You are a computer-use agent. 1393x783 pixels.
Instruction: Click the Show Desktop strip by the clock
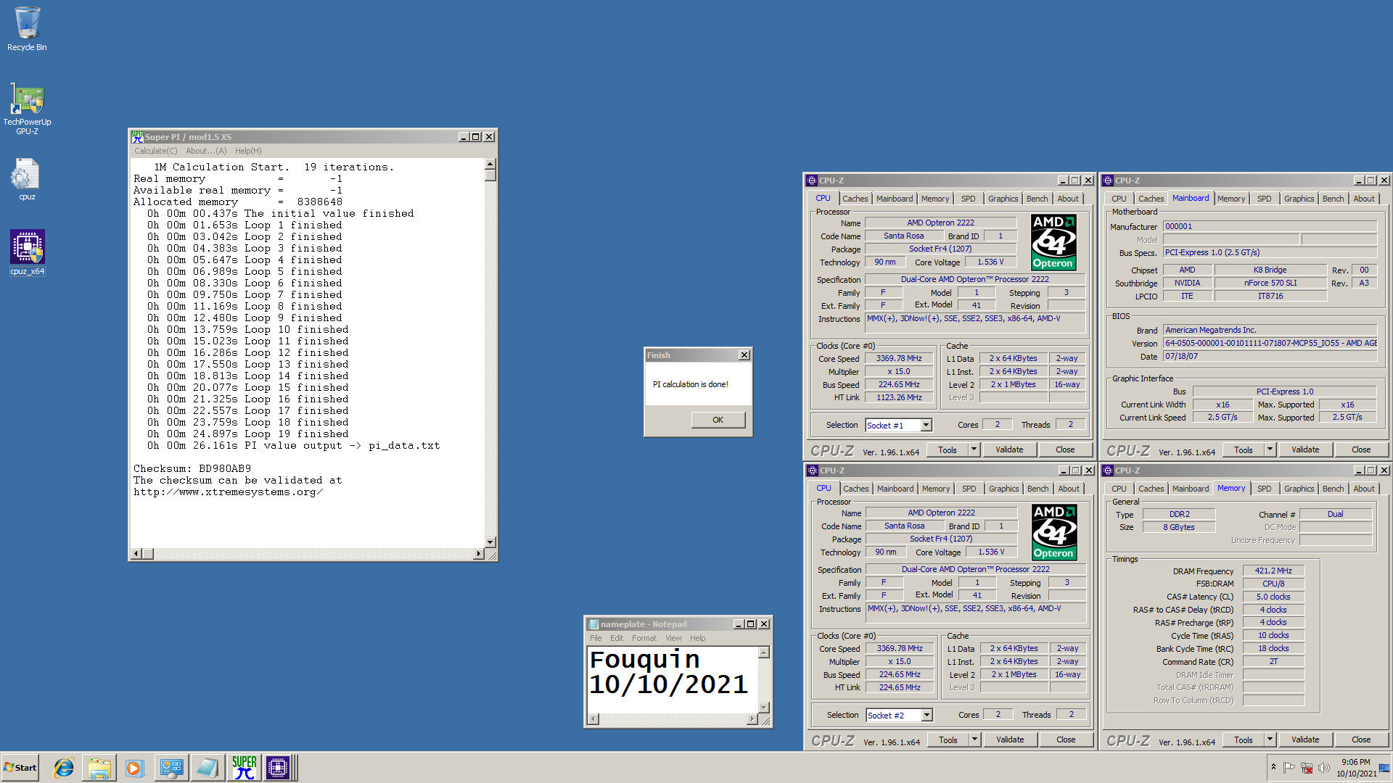[x=1385, y=768]
